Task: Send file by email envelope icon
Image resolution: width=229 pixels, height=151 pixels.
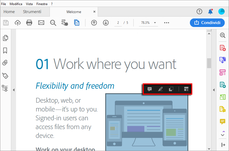Action: [41, 23]
